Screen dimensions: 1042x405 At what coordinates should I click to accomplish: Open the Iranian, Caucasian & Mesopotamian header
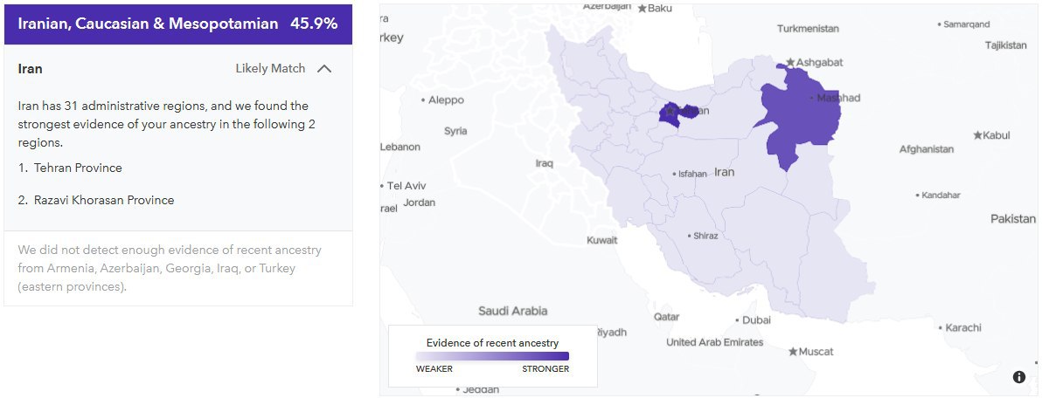click(x=178, y=24)
